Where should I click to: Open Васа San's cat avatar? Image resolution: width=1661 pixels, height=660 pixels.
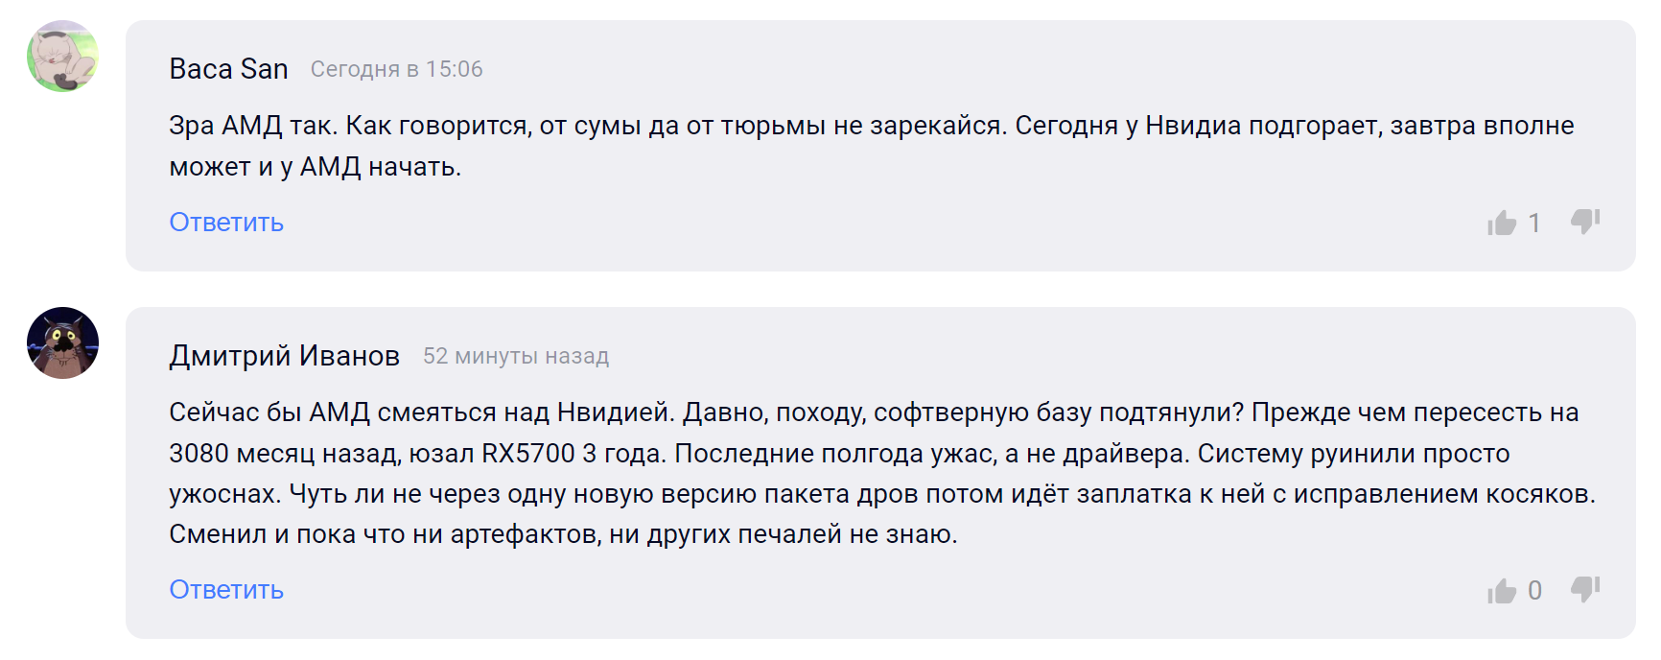coord(62,57)
